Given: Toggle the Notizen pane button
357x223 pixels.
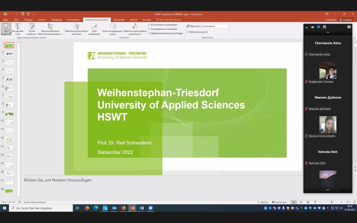Looking at the screenshot, I should tap(262, 202).
